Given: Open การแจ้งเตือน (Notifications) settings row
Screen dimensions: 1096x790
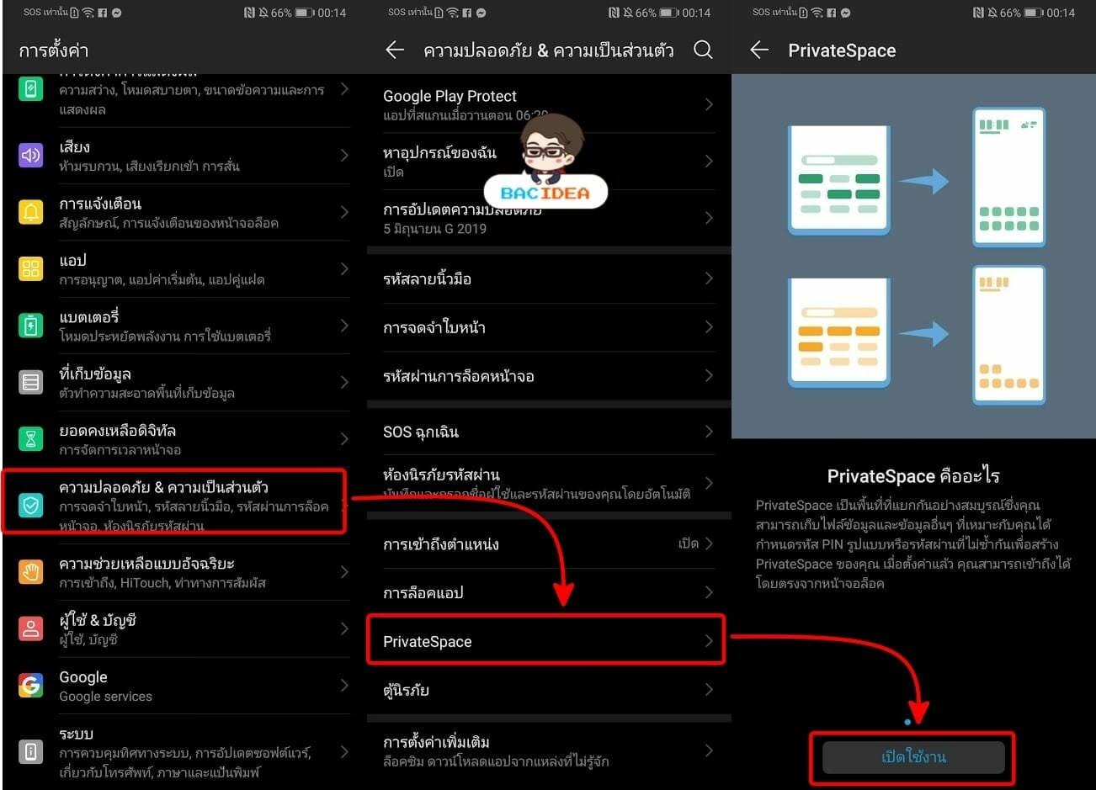Looking at the screenshot, I should coord(184,212).
